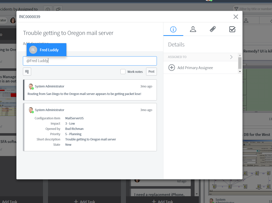Image resolution: width=272 pixels, height=203 pixels.
Task: Switch to the assignees person tab
Action: click(x=193, y=29)
